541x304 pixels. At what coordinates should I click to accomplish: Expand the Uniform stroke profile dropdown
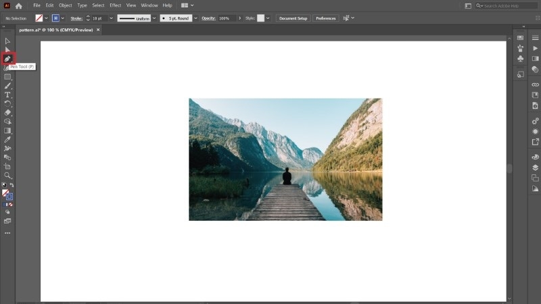point(154,18)
